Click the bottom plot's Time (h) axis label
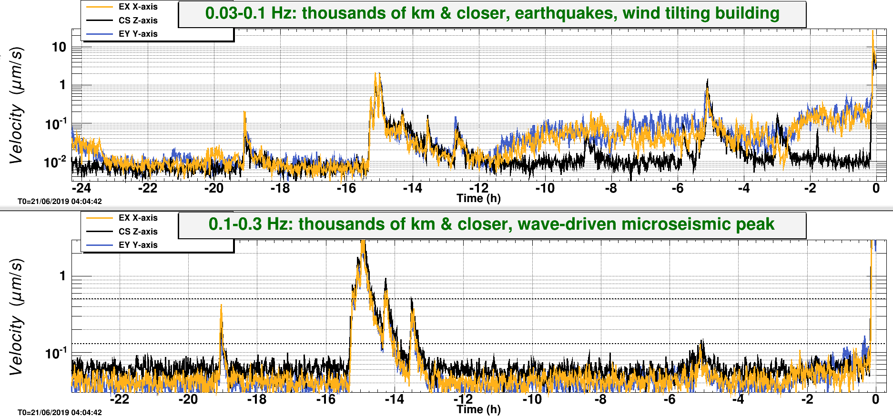The image size is (893, 417). pyautogui.click(x=478, y=409)
